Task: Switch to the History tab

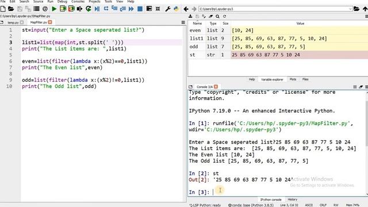Action: (x=293, y=200)
